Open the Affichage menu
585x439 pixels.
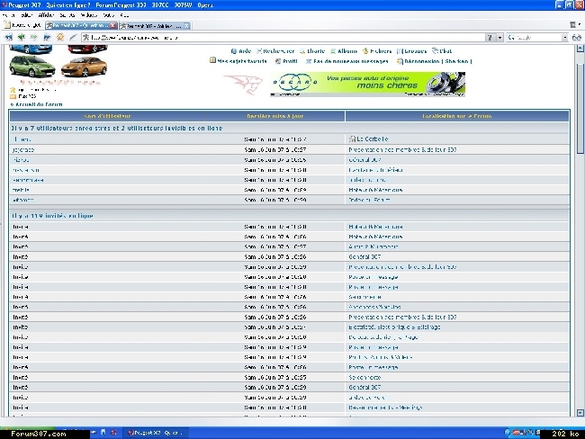(46, 15)
